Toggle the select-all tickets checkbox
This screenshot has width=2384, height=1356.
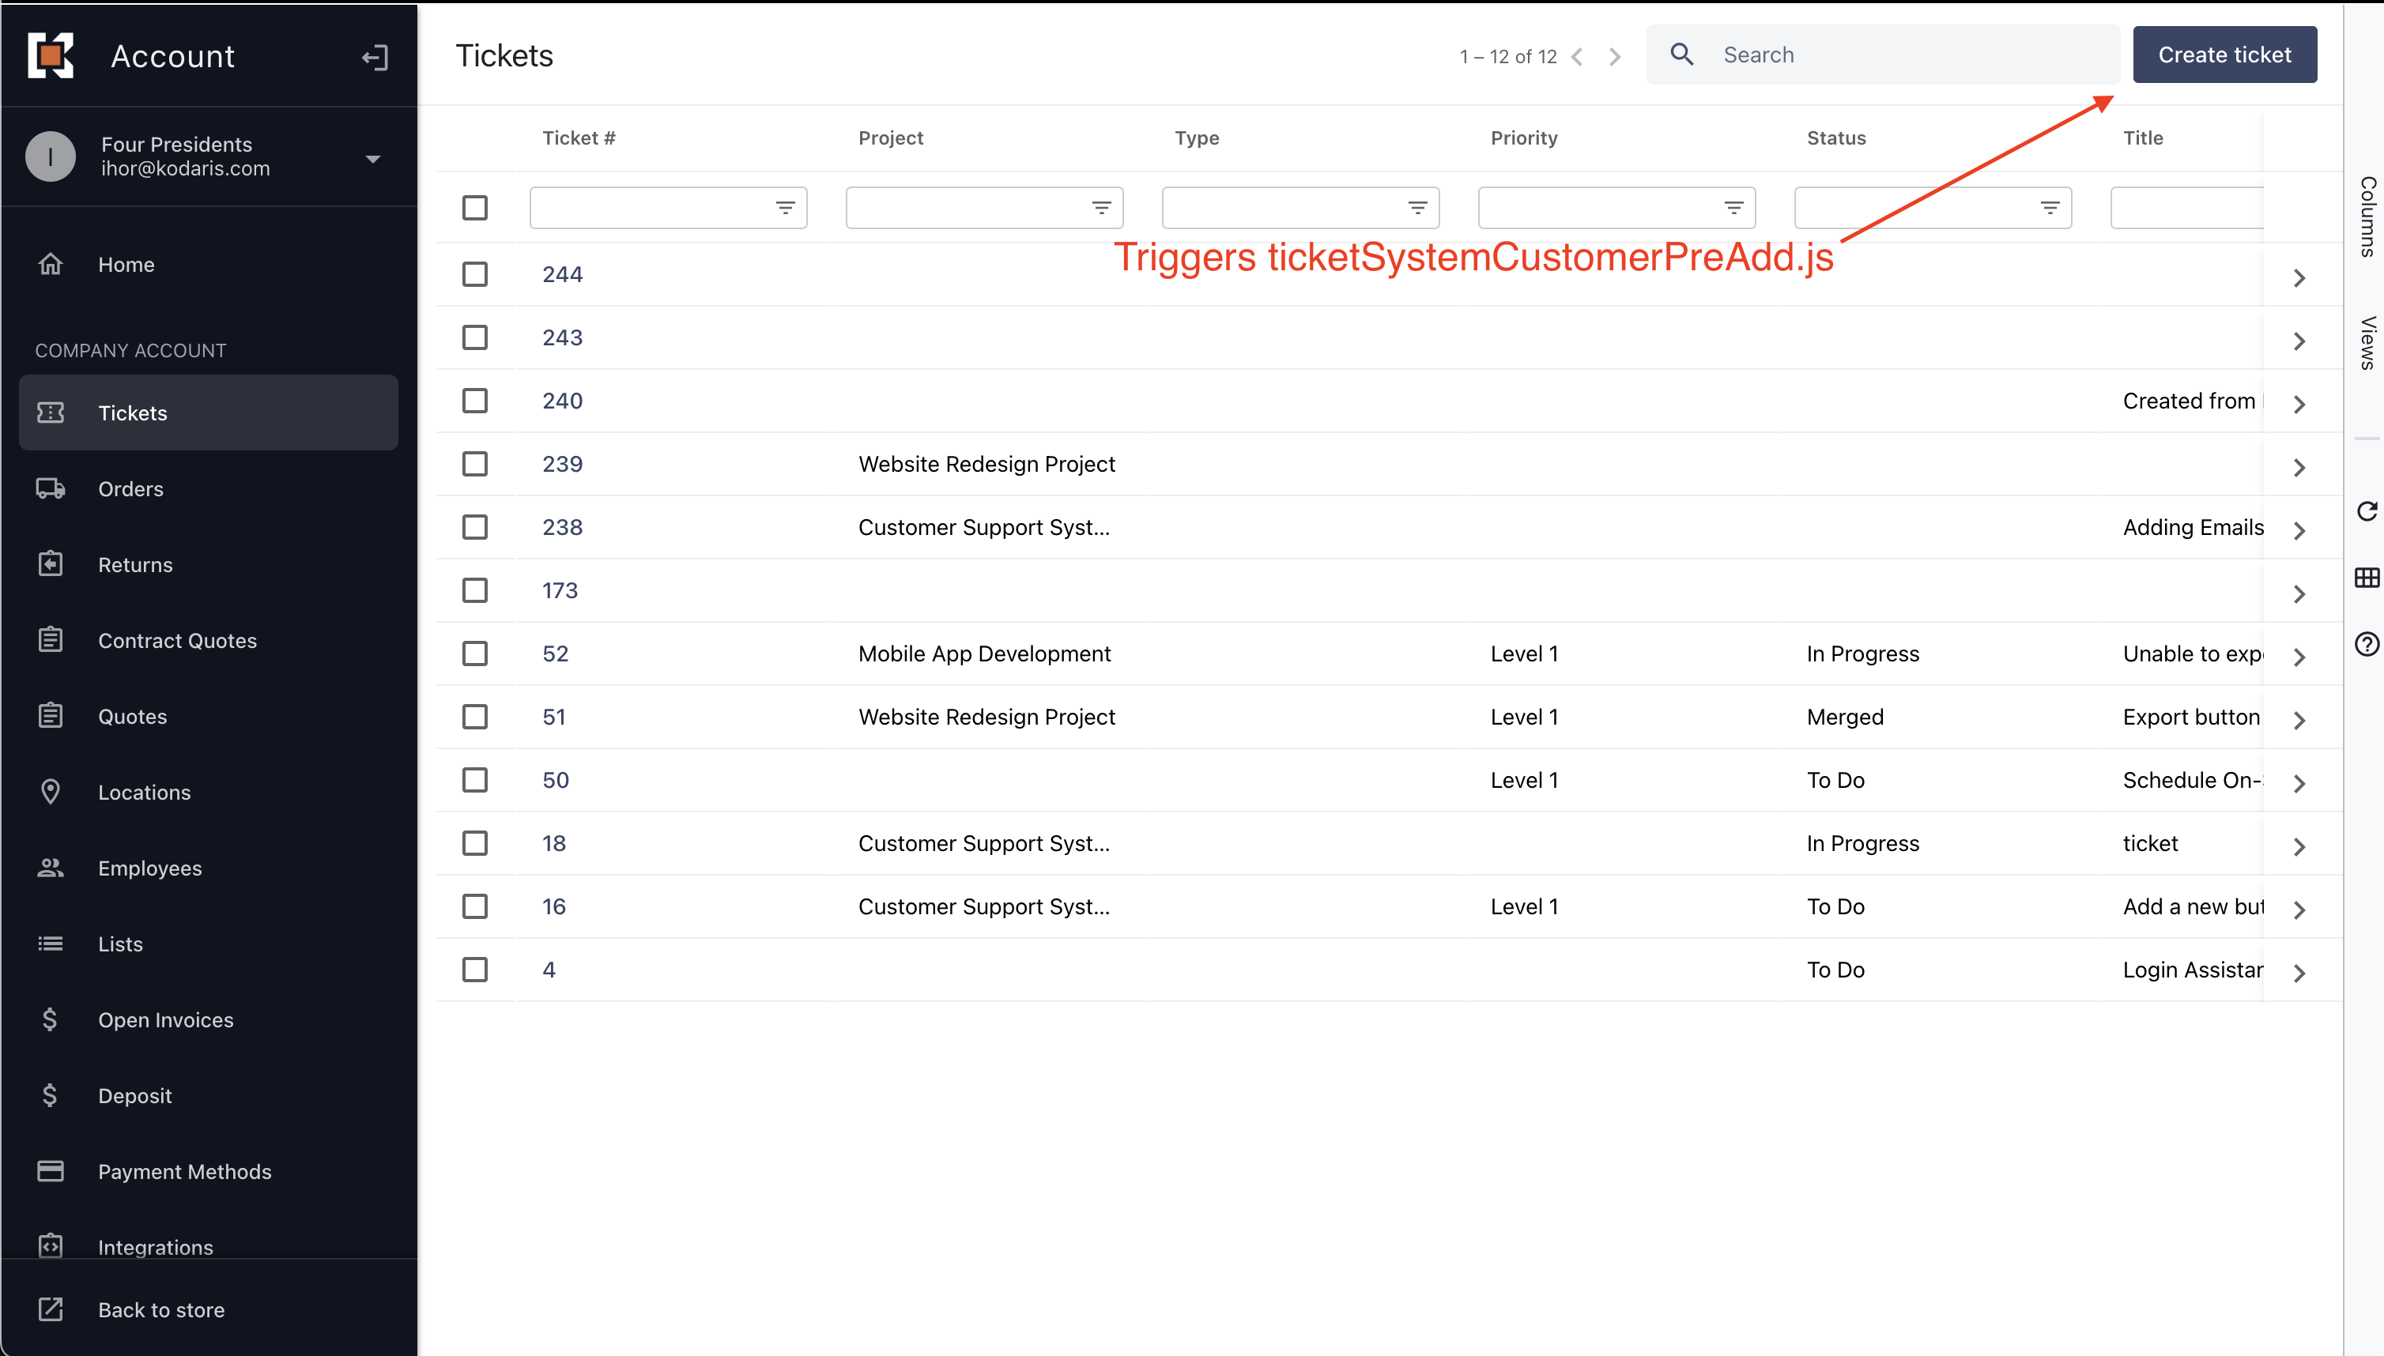475,208
